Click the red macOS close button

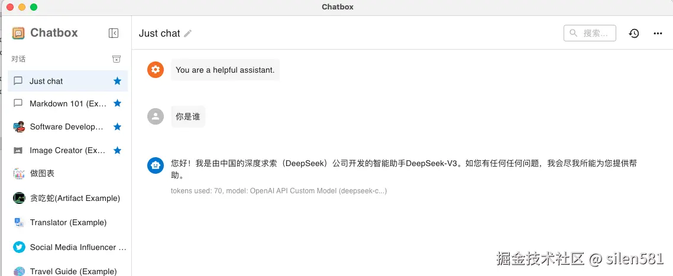pos(10,7)
